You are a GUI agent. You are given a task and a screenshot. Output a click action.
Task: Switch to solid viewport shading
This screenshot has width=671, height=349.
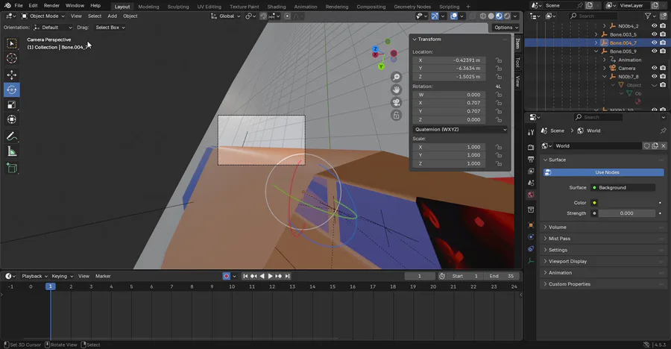click(x=491, y=16)
